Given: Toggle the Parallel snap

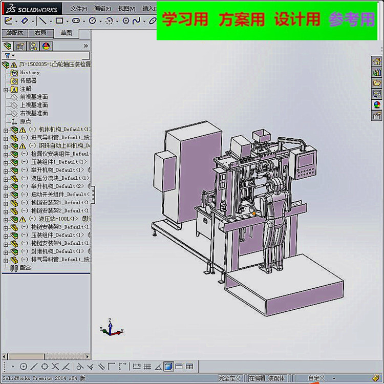Looking at the screenshot, I should coord(101,367).
